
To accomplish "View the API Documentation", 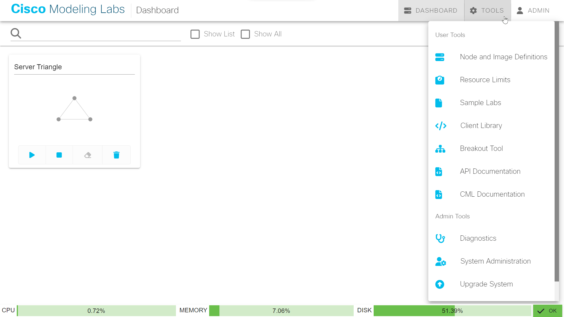I will [x=490, y=171].
